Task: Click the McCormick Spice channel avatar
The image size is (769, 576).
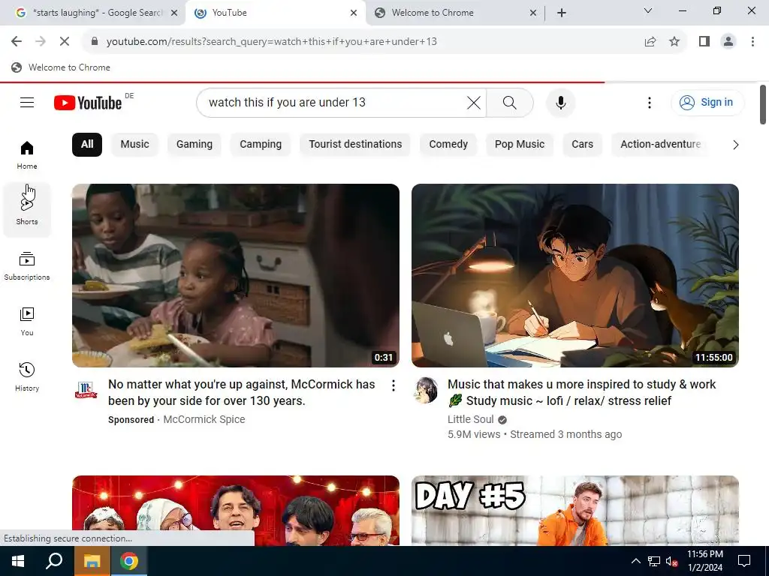Action: 86,389
